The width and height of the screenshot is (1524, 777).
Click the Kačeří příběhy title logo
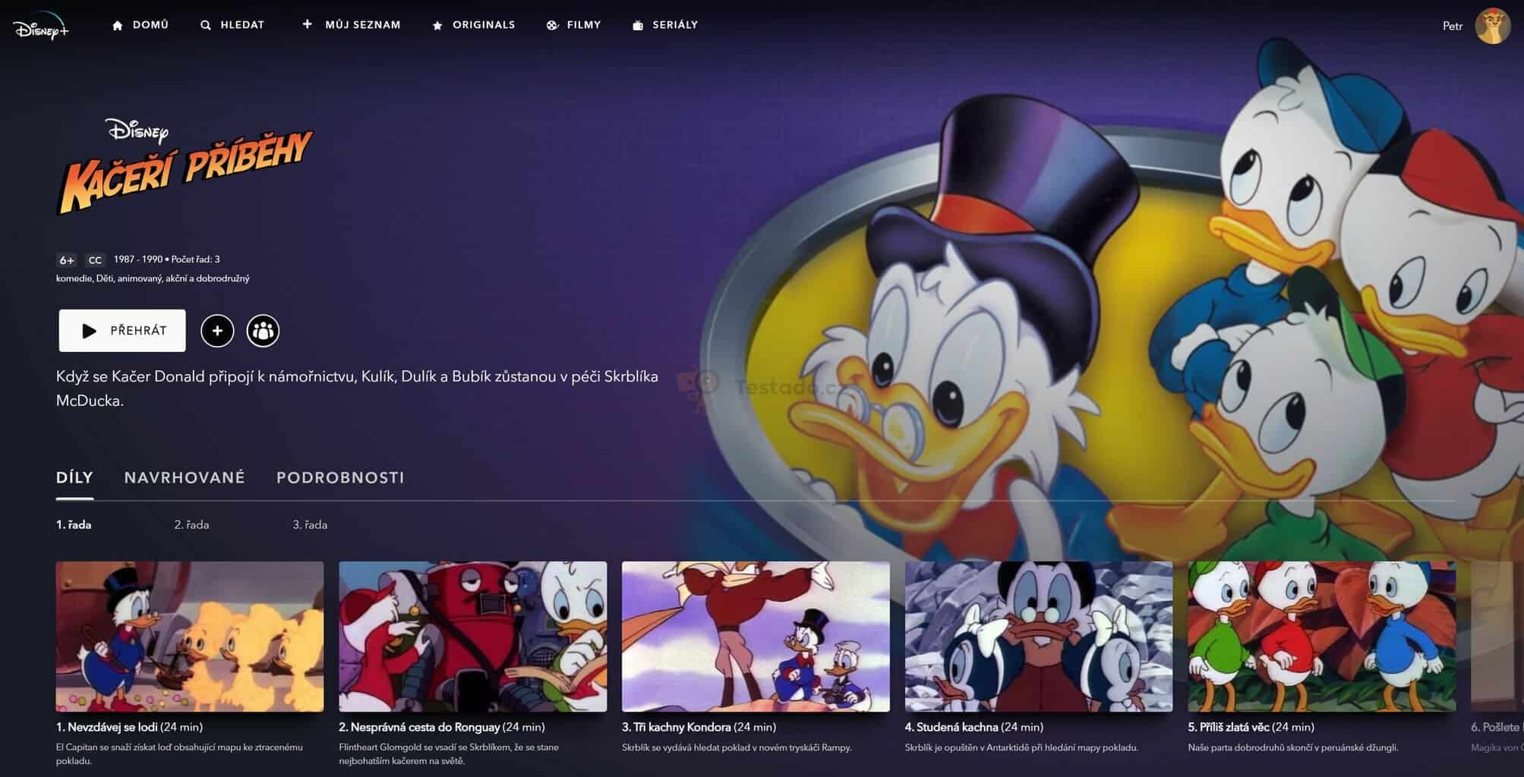[x=185, y=166]
